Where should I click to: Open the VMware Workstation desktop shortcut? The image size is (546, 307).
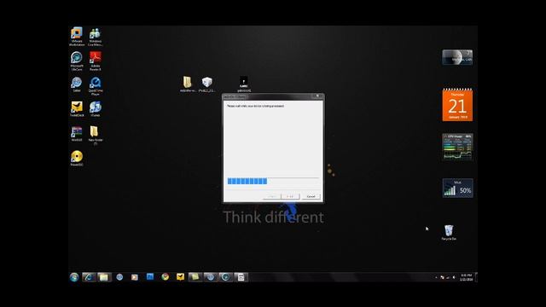(77, 36)
